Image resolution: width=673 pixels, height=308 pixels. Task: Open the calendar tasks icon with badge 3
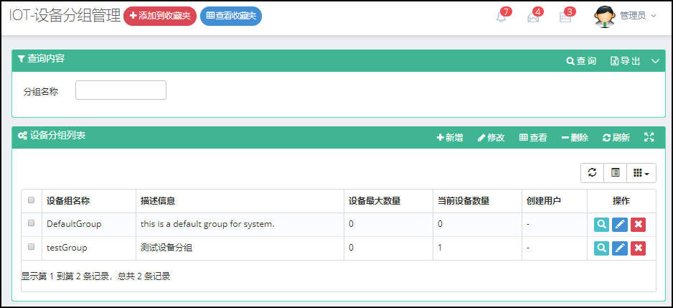click(565, 17)
